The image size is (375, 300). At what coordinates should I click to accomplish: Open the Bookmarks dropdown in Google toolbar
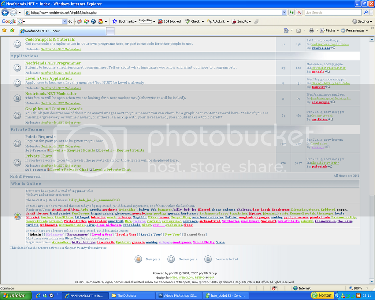[x=125, y=21]
